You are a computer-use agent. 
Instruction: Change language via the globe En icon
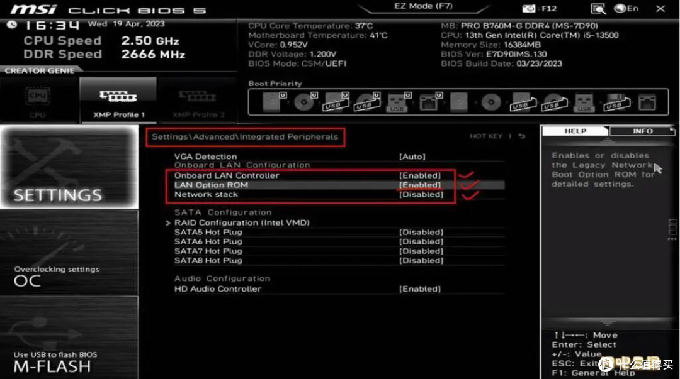(x=626, y=8)
